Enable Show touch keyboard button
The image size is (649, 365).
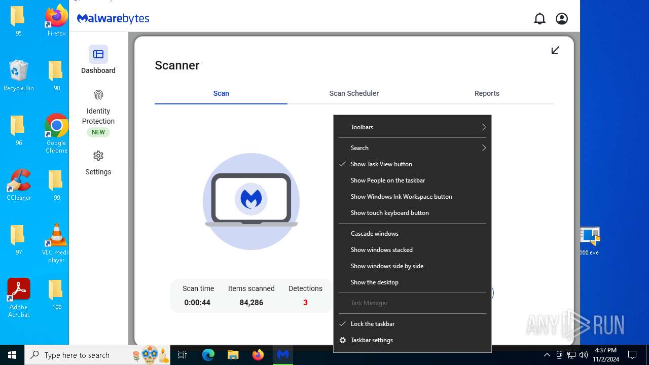coord(412,213)
